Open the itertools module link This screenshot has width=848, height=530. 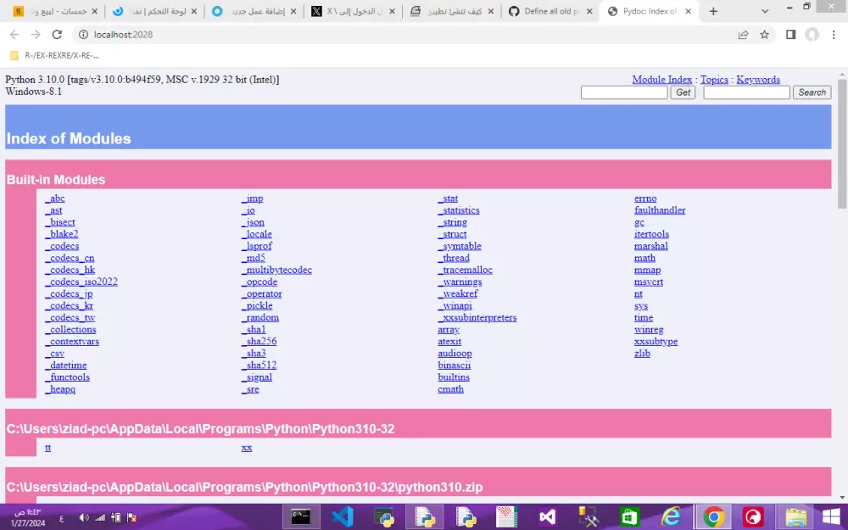coord(651,234)
